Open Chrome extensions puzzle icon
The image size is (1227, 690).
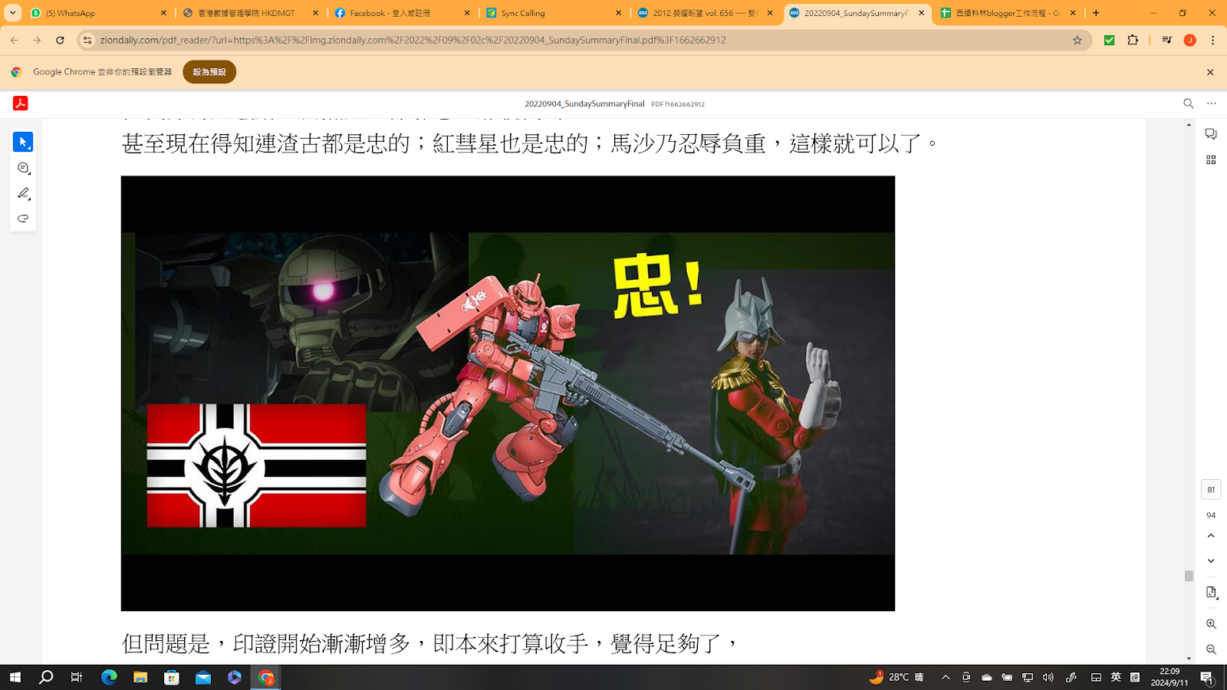click(1133, 40)
